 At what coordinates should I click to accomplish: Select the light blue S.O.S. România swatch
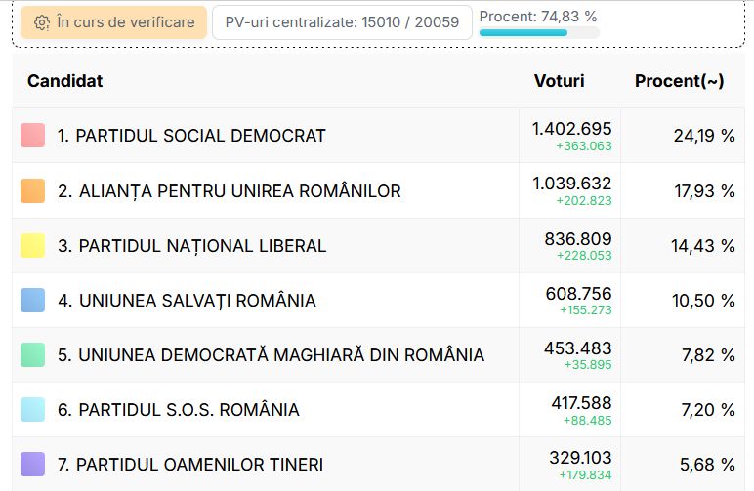point(32,410)
